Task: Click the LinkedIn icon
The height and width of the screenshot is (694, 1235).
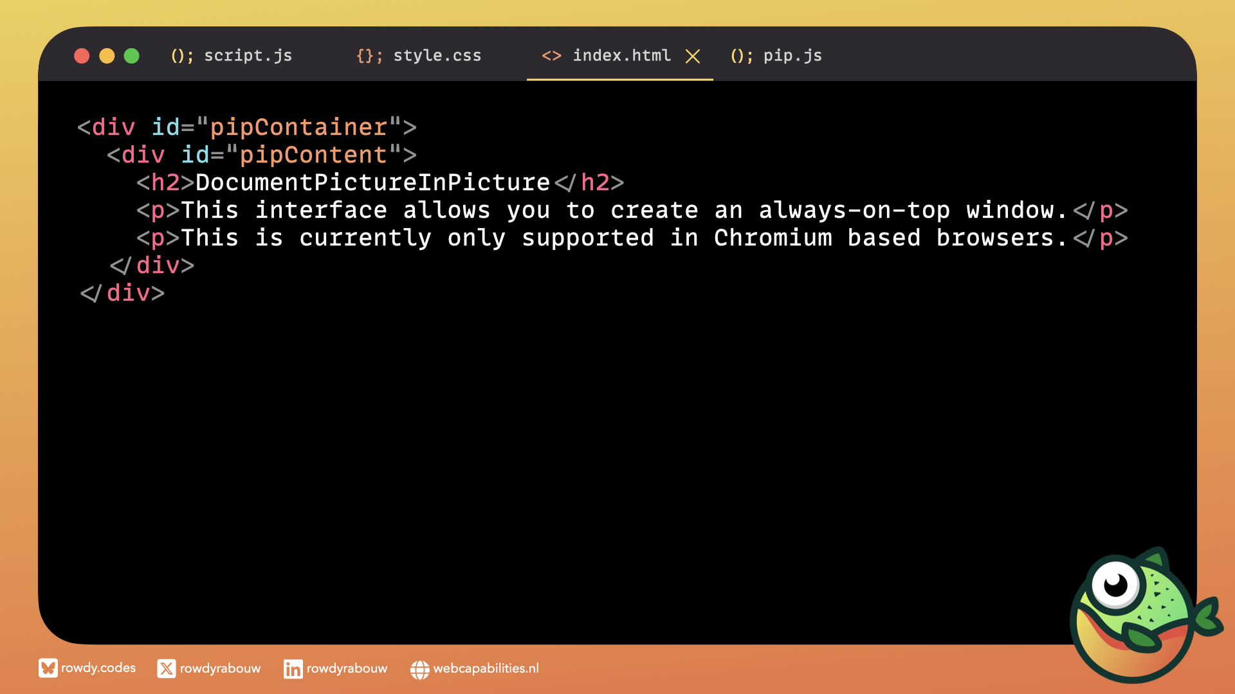Action: 293,669
